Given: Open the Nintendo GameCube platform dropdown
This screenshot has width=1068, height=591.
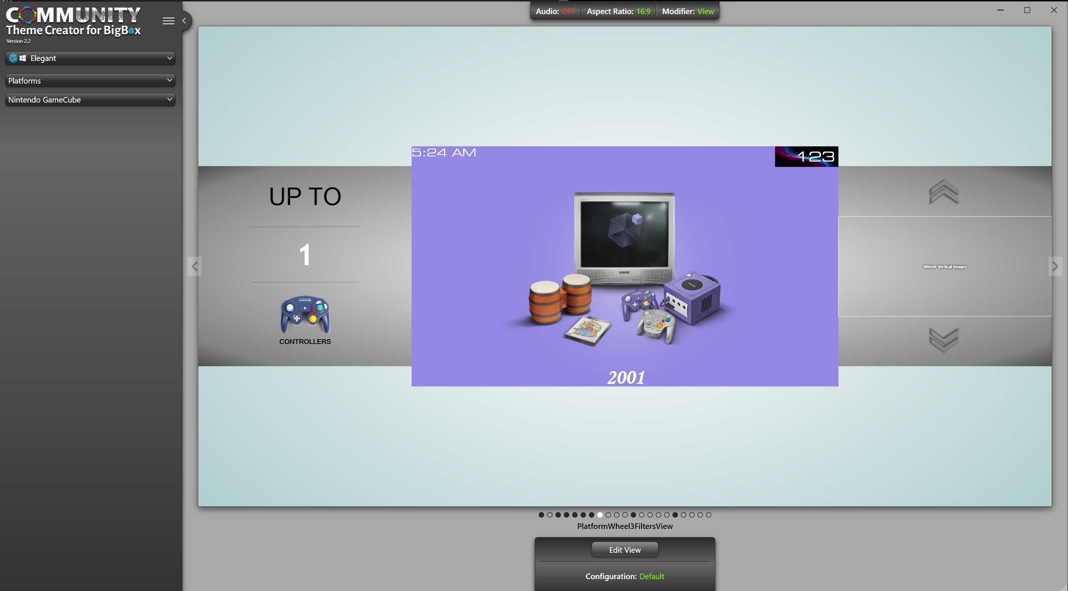Looking at the screenshot, I should tap(90, 100).
